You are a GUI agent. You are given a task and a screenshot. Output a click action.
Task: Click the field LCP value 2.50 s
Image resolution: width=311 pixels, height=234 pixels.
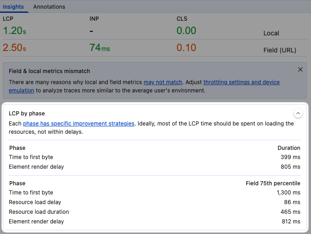click(x=14, y=48)
